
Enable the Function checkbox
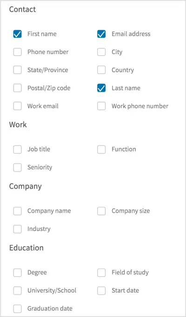pyautogui.click(x=101, y=149)
